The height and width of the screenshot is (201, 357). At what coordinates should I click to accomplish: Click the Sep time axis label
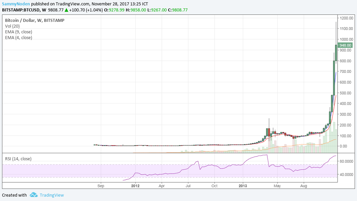click(x=101, y=186)
